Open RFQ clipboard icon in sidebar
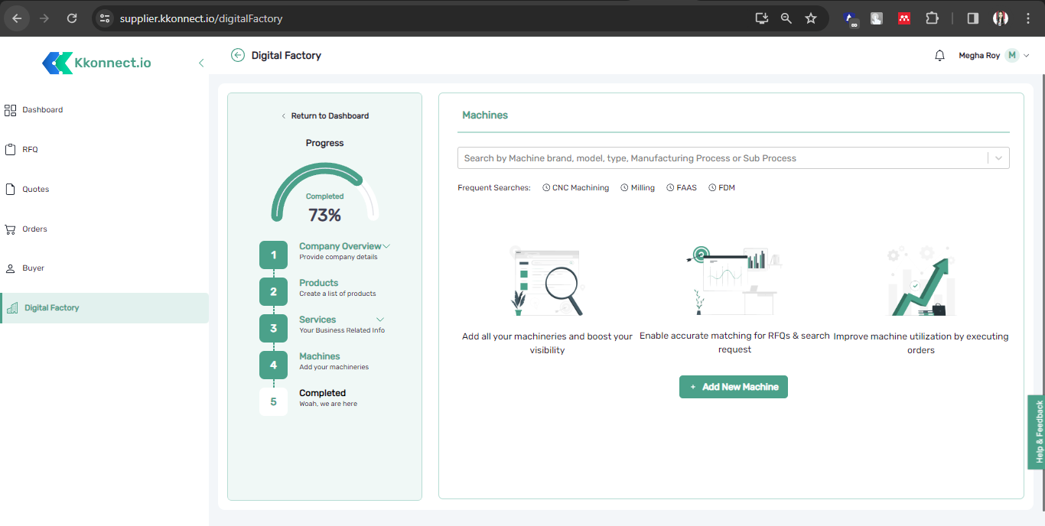The image size is (1045, 526). click(x=10, y=150)
